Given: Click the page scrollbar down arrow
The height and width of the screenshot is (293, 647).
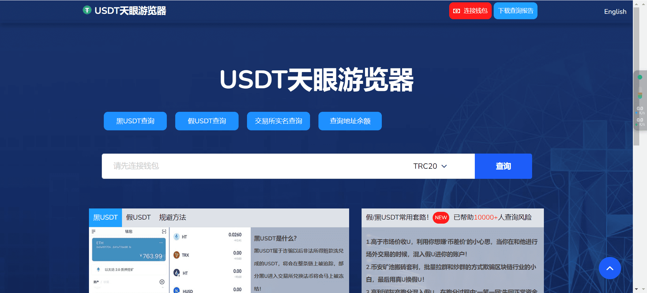Looking at the screenshot, I should pyautogui.click(x=636, y=289).
